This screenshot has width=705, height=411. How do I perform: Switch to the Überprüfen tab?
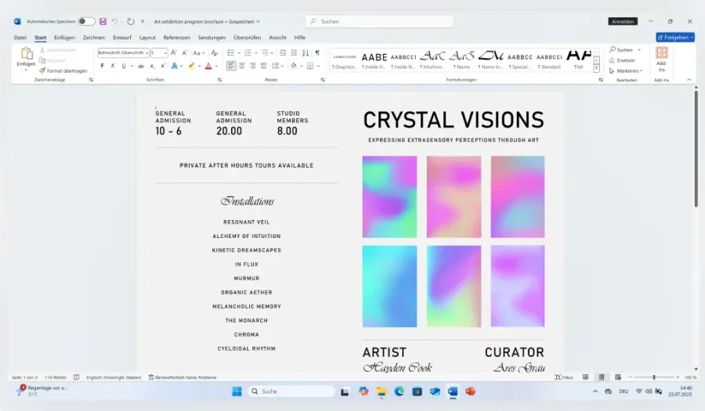pyautogui.click(x=247, y=38)
